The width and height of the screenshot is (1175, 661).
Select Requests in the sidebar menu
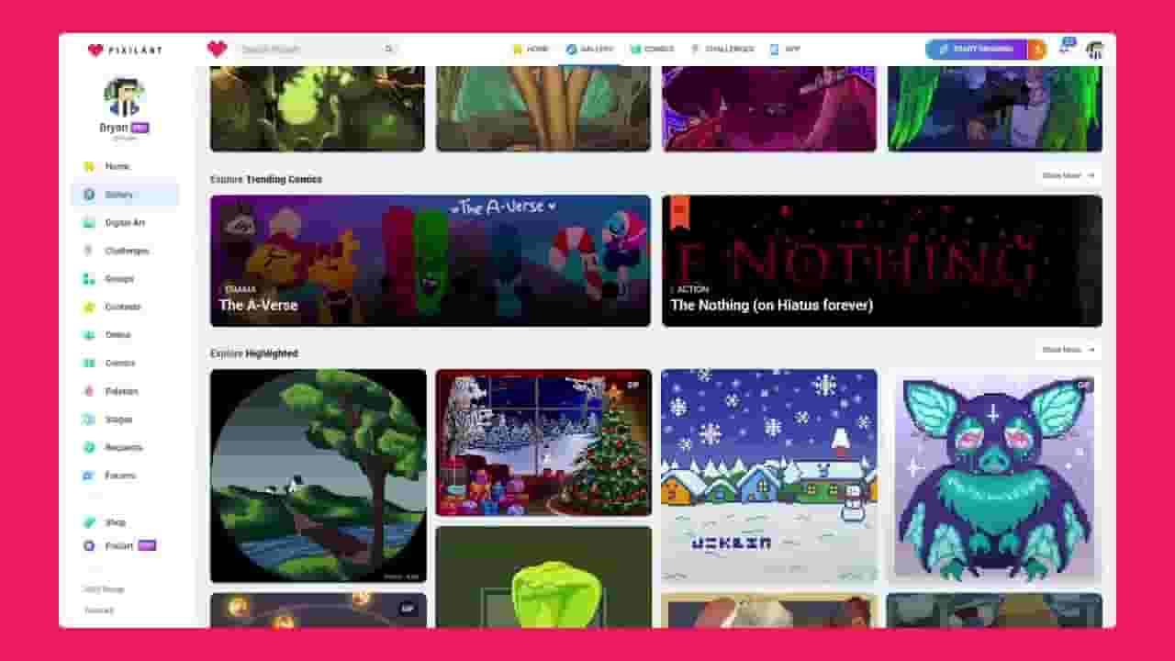(125, 447)
